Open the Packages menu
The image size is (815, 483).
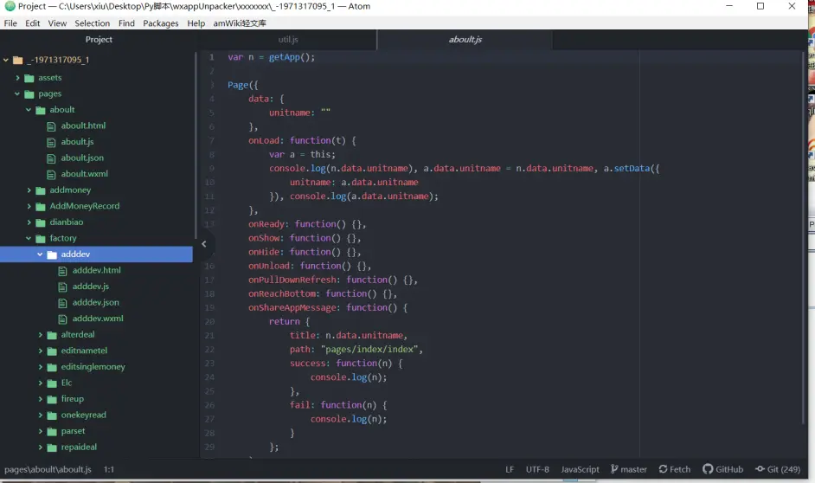pos(160,23)
